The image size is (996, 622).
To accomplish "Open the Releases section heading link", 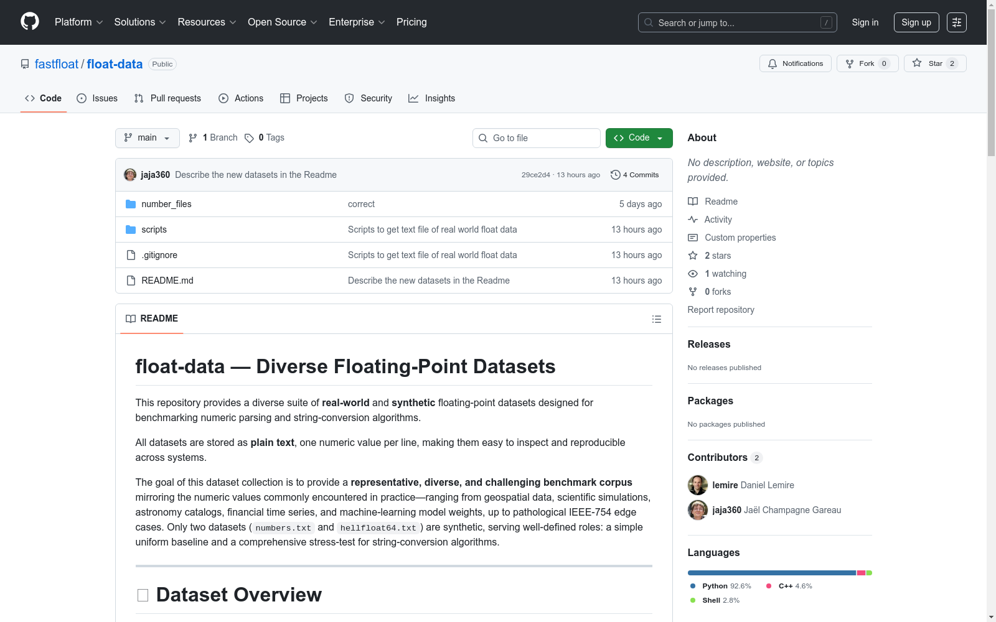I will tap(709, 344).
